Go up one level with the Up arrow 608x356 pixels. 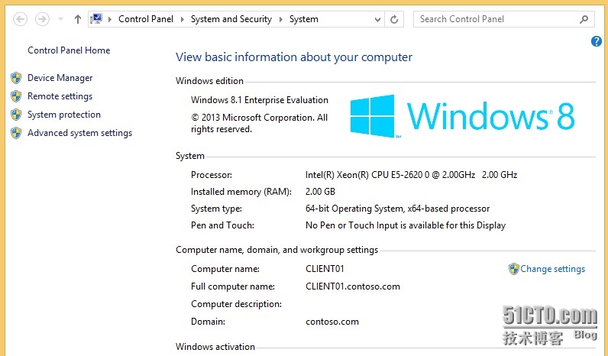pyautogui.click(x=78, y=19)
